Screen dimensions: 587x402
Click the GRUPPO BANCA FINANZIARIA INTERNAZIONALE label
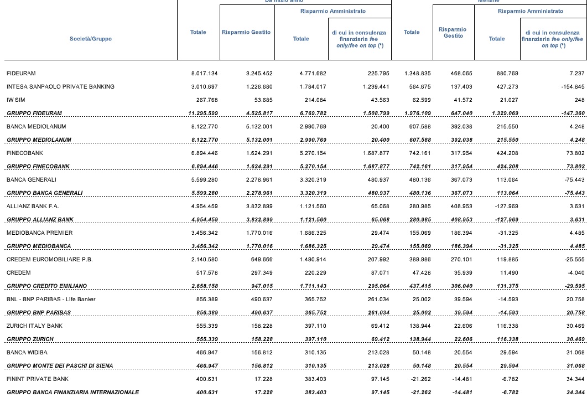[72, 393]
